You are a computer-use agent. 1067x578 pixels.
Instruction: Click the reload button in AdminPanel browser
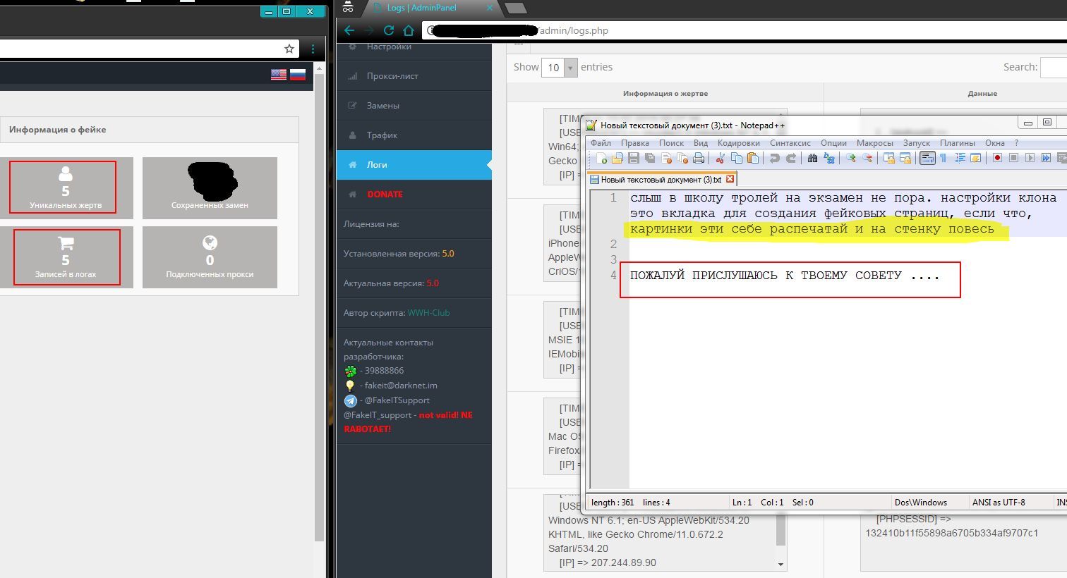[388, 30]
